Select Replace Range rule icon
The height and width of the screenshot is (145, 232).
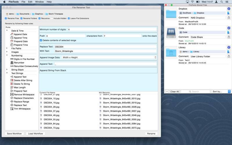click(12, 101)
